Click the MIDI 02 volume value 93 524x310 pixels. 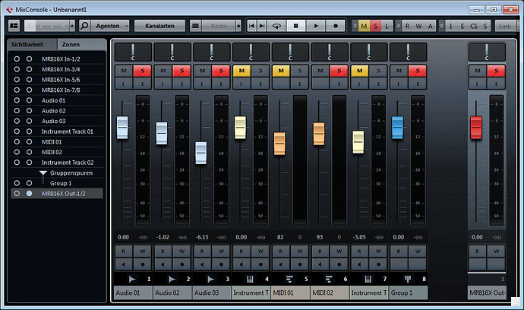point(320,237)
